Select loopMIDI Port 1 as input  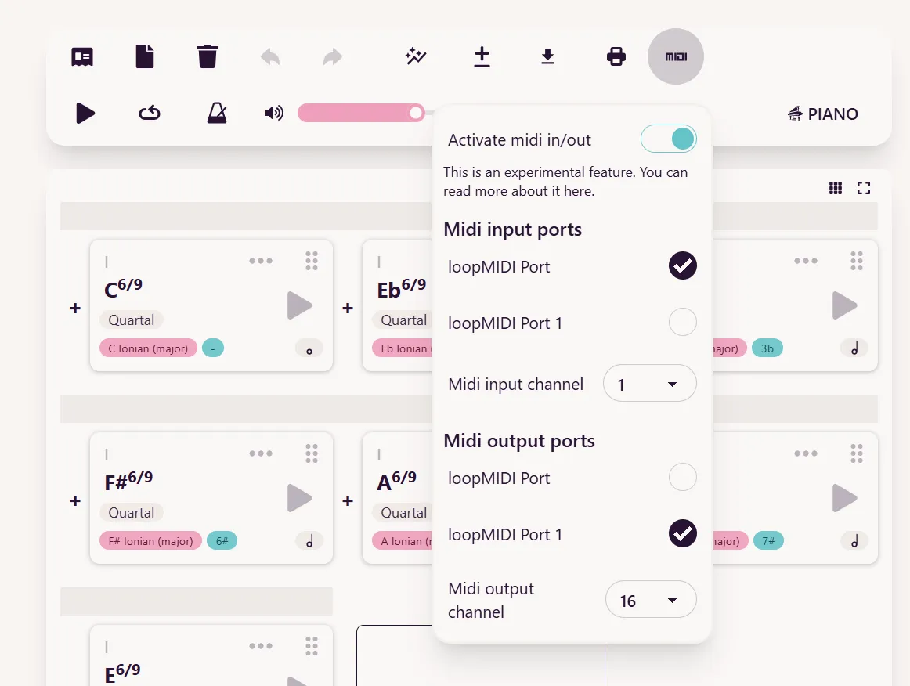coord(683,322)
